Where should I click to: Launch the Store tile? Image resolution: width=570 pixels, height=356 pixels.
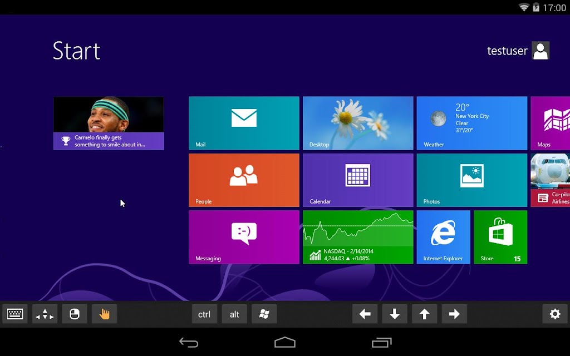(x=500, y=237)
